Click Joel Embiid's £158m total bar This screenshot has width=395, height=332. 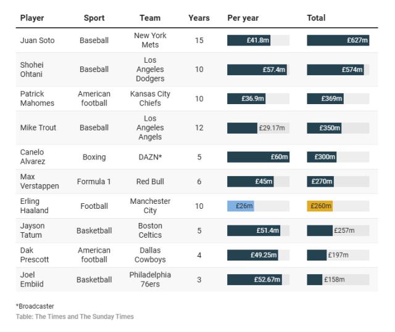point(315,280)
